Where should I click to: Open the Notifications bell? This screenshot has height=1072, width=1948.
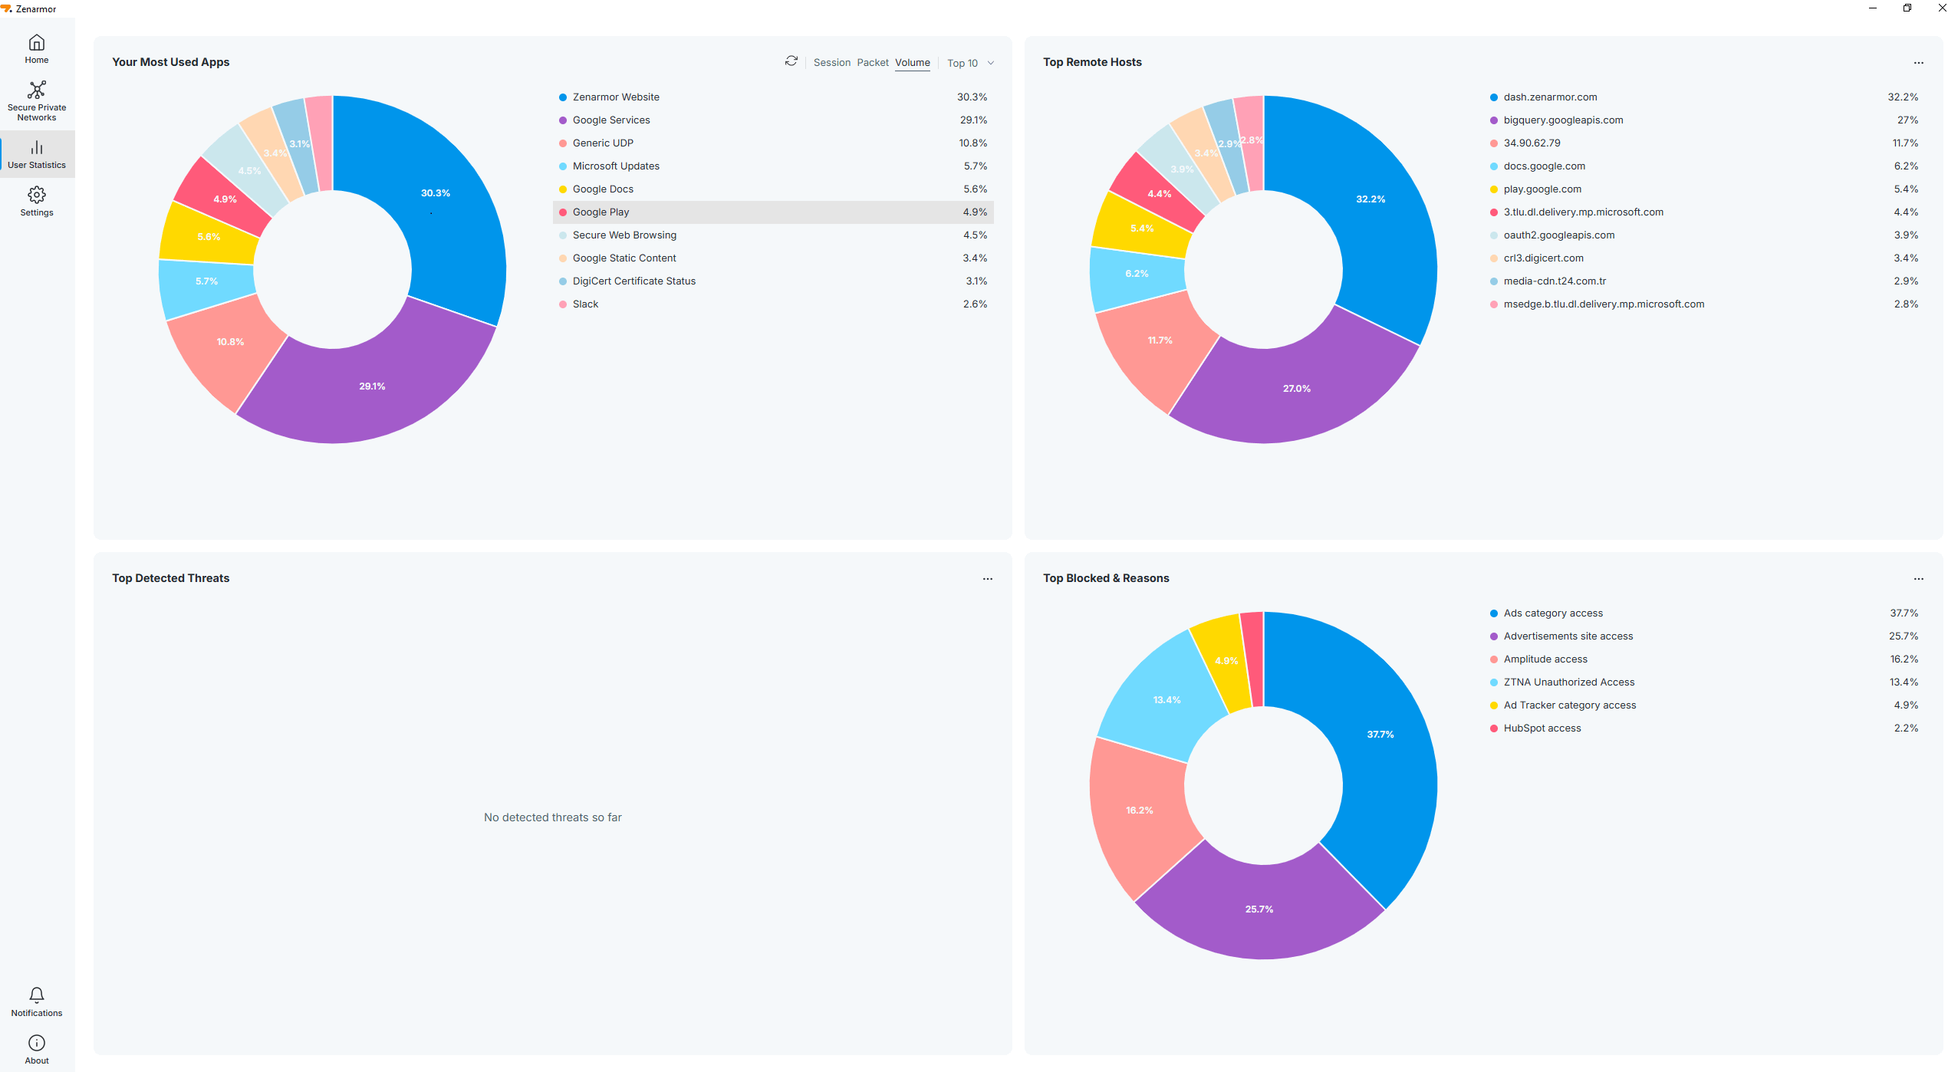point(37,1002)
